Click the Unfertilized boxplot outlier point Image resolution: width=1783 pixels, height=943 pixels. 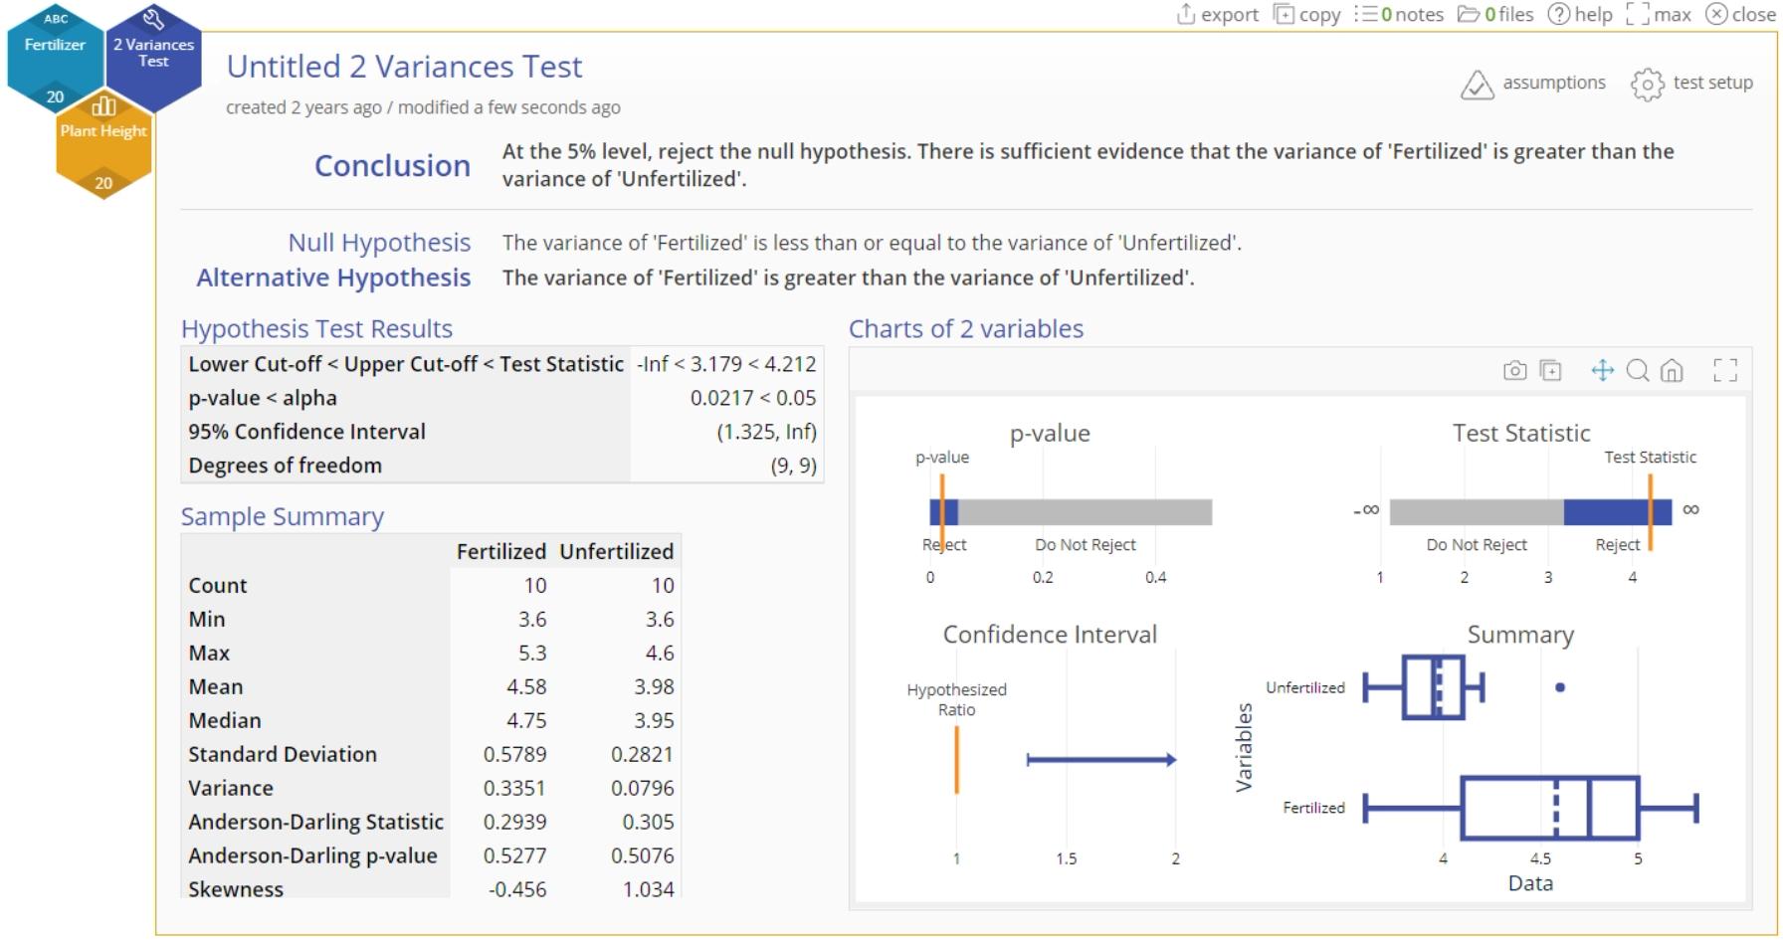point(1559,687)
